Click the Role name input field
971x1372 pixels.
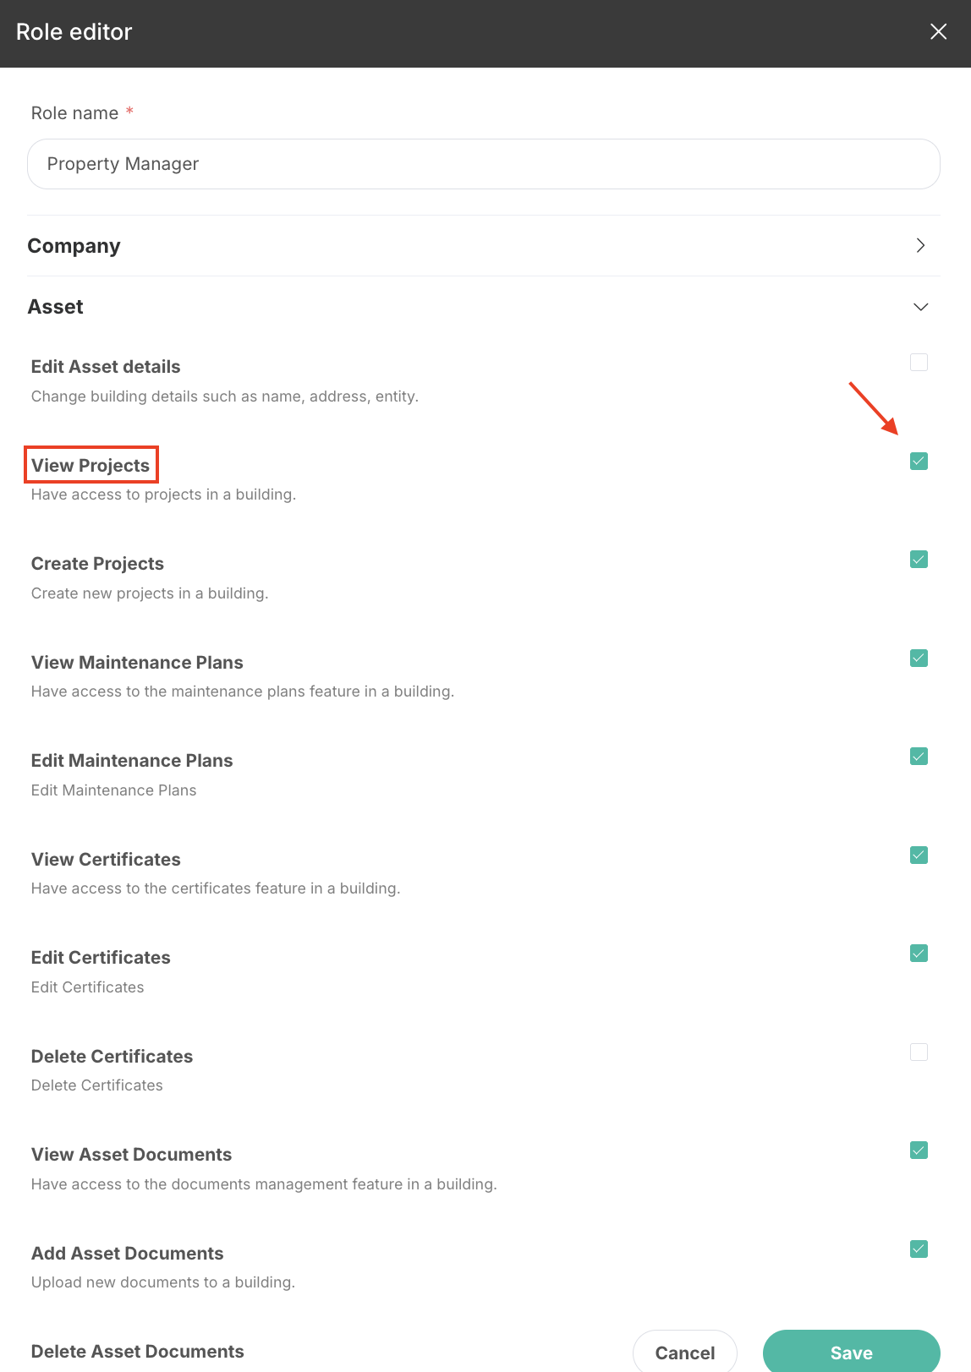click(x=484, y=164)
